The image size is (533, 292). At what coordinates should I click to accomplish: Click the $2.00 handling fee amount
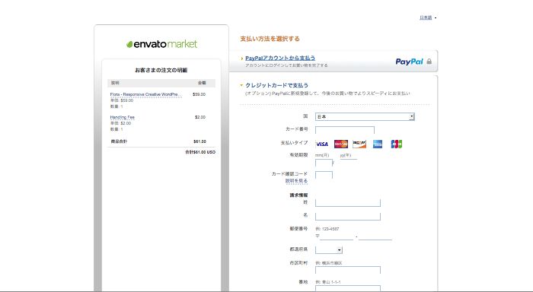(x=200, y=117)
